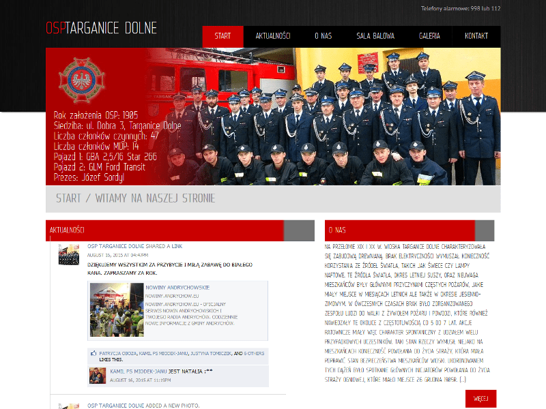Click the thumbs-up like icon under post
Image resolution: width=546 pixels, height=409 pixels.
coord(94,354)
